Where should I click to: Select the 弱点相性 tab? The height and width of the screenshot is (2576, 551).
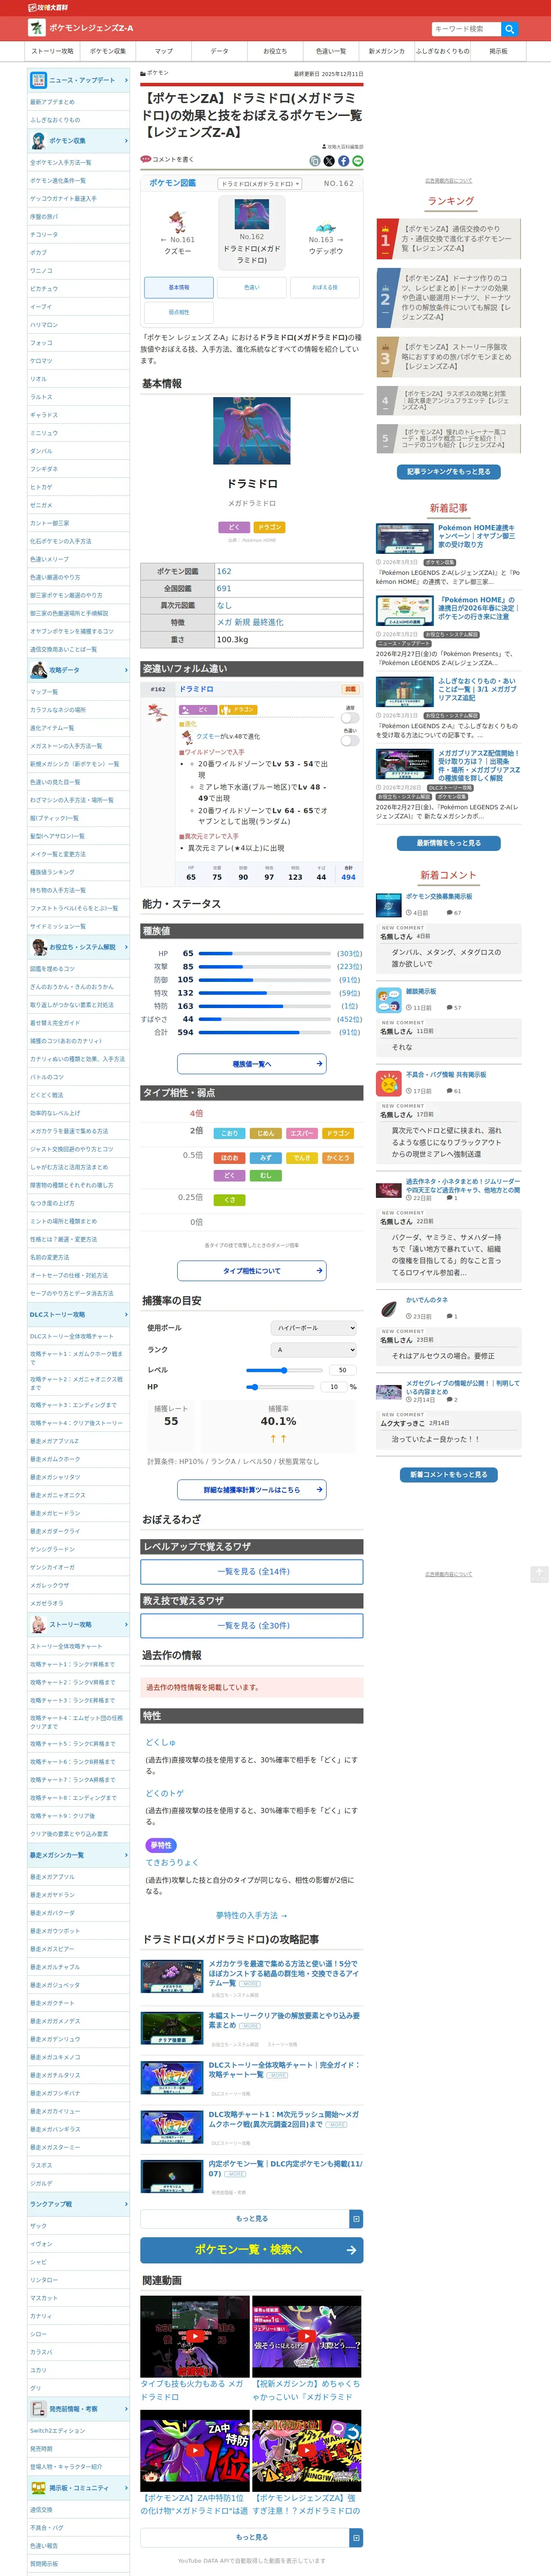tap(179, 312)
